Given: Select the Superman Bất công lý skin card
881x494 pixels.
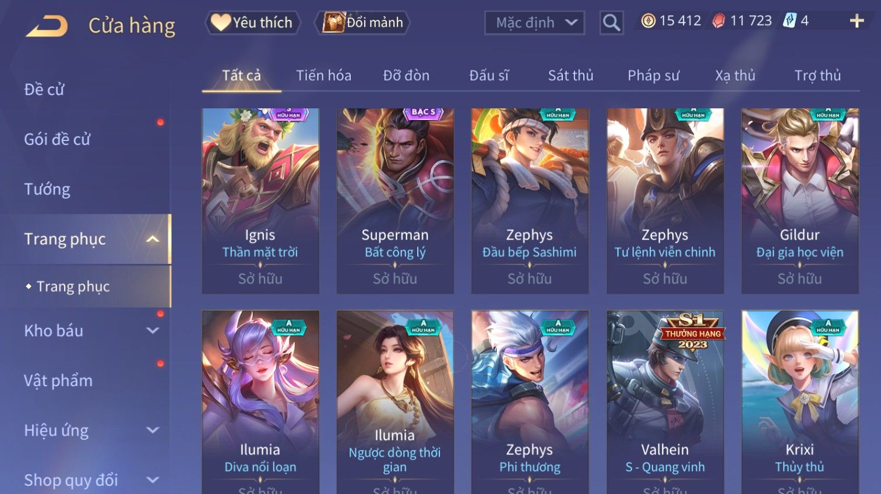Looking at the screenshot, I should pos(395,201).
